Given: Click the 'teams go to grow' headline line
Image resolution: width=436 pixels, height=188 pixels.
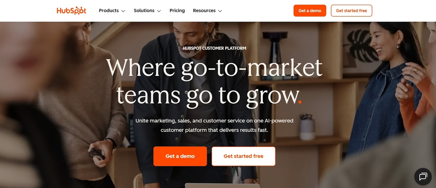Looking at the screenshot, I should point(208,95).
